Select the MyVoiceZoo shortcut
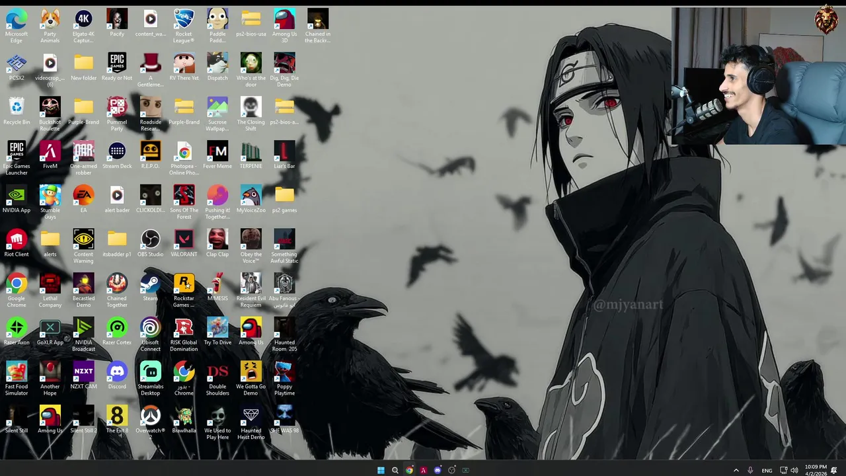 250,199
